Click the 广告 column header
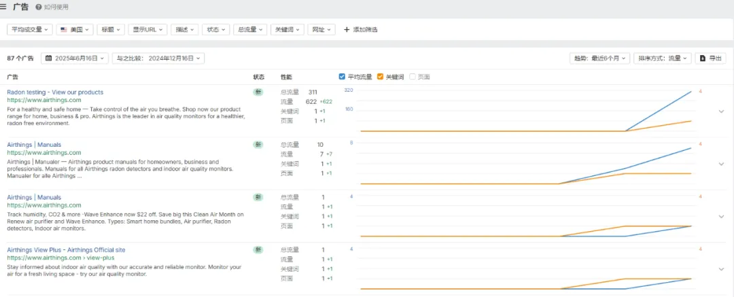This screenshot has width=734, height=297. pyautogui.click(x=13, y=77)
